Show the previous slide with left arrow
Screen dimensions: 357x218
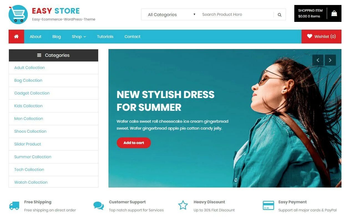(x=318, y=60)
